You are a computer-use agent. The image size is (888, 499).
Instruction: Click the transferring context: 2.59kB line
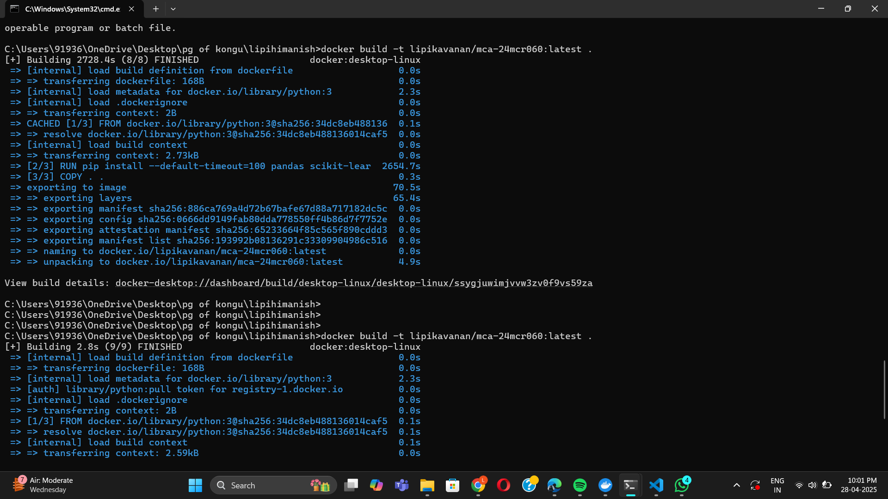point(215,453)
